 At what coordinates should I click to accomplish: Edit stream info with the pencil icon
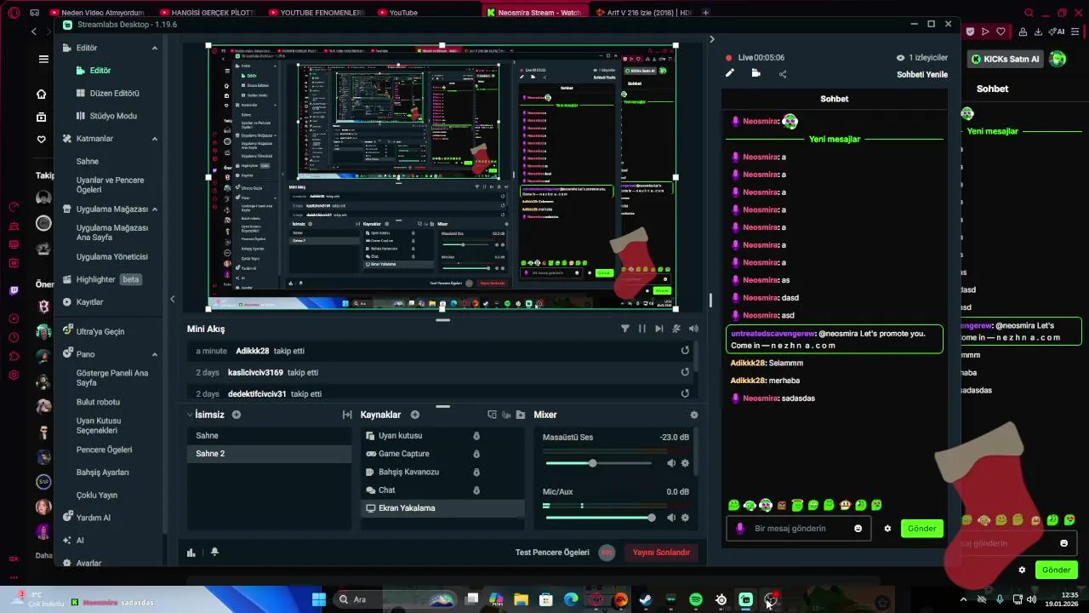tap(729, 73)
